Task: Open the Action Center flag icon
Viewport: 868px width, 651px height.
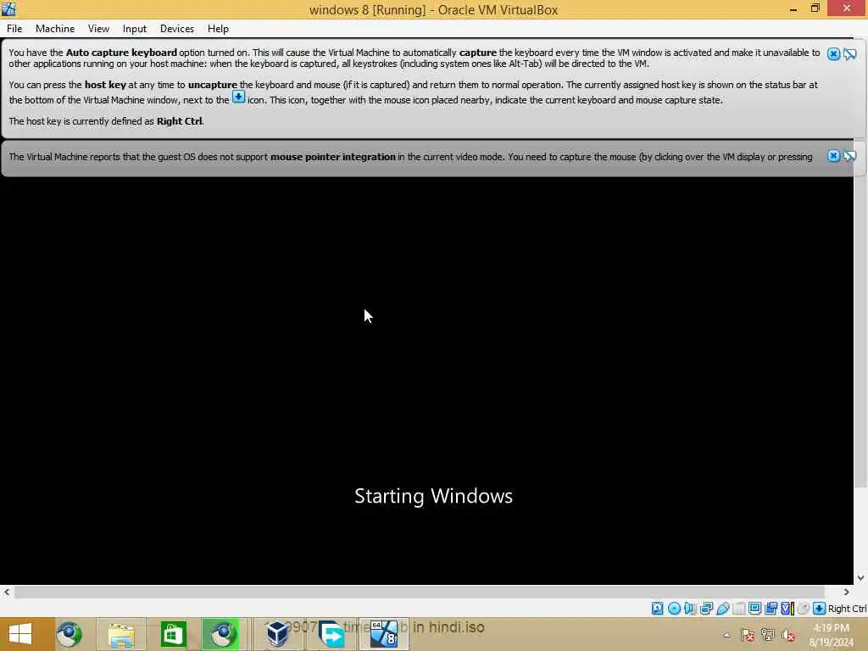Action: tap(748, 635)
